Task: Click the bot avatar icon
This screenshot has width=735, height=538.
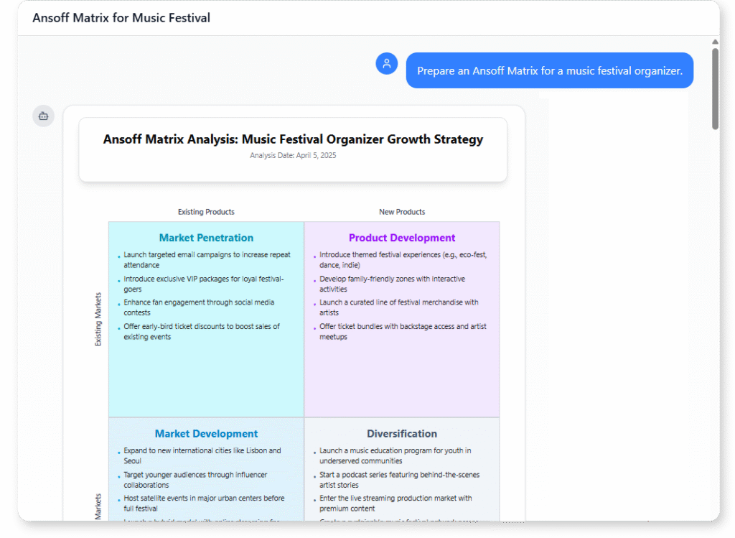Action: coord(42,116)
